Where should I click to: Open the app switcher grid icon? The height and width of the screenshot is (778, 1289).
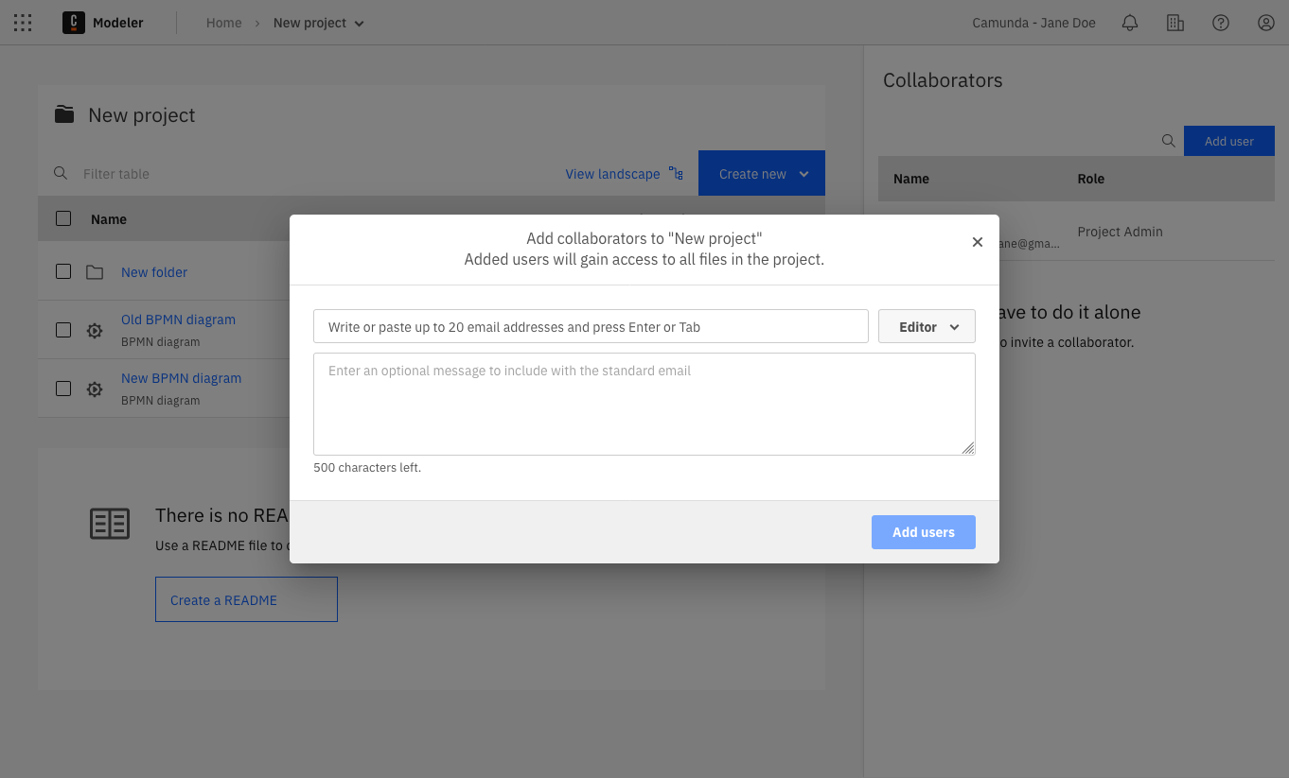[23, 23]
